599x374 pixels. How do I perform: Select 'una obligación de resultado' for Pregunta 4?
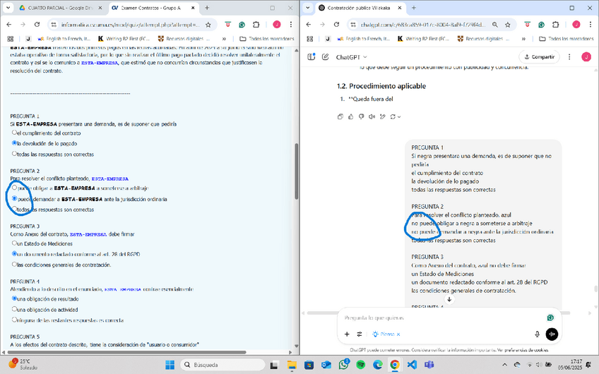15,298
